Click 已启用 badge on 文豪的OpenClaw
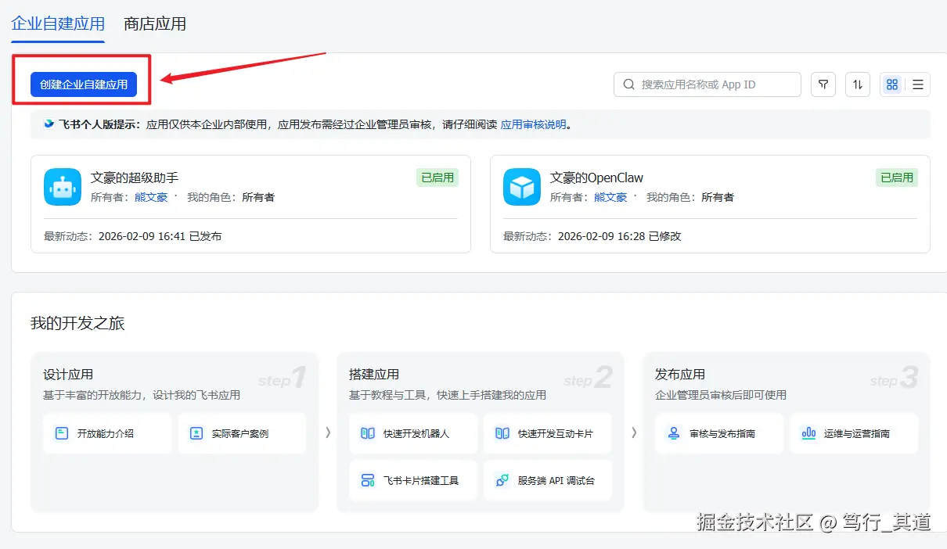The height and width of the screenshot is (549, 947). pos(897,178)
